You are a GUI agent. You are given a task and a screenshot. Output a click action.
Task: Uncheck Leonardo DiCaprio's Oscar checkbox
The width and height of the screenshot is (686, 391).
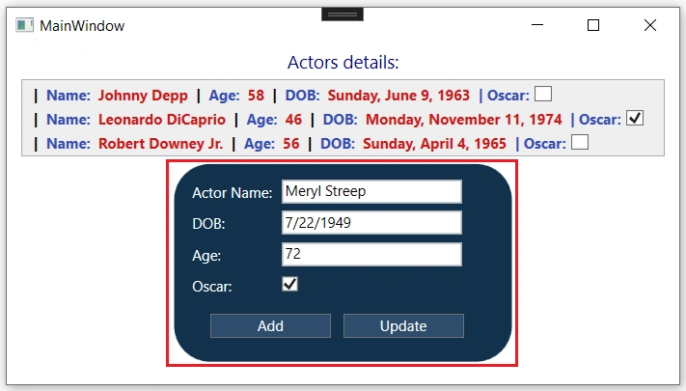point(635,118)
